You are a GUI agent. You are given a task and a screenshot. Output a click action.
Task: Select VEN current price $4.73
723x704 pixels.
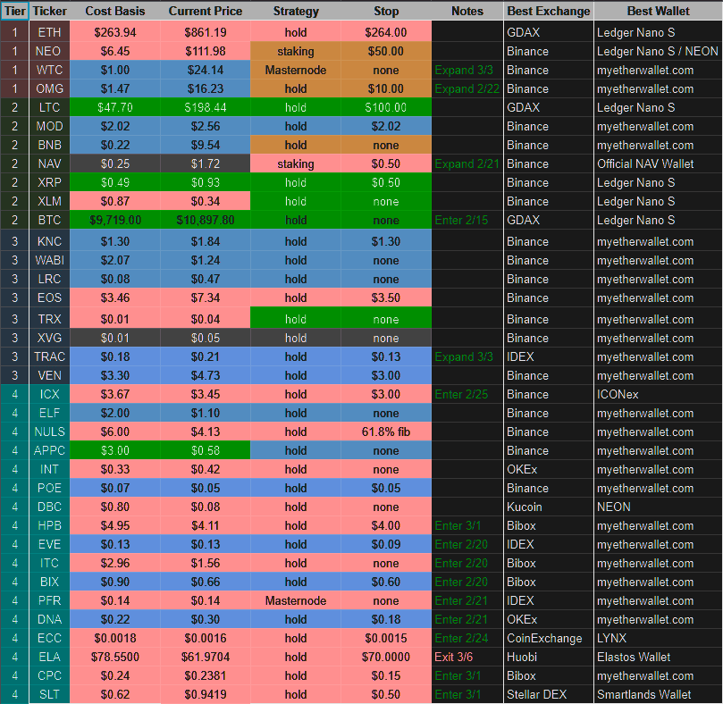206,376
